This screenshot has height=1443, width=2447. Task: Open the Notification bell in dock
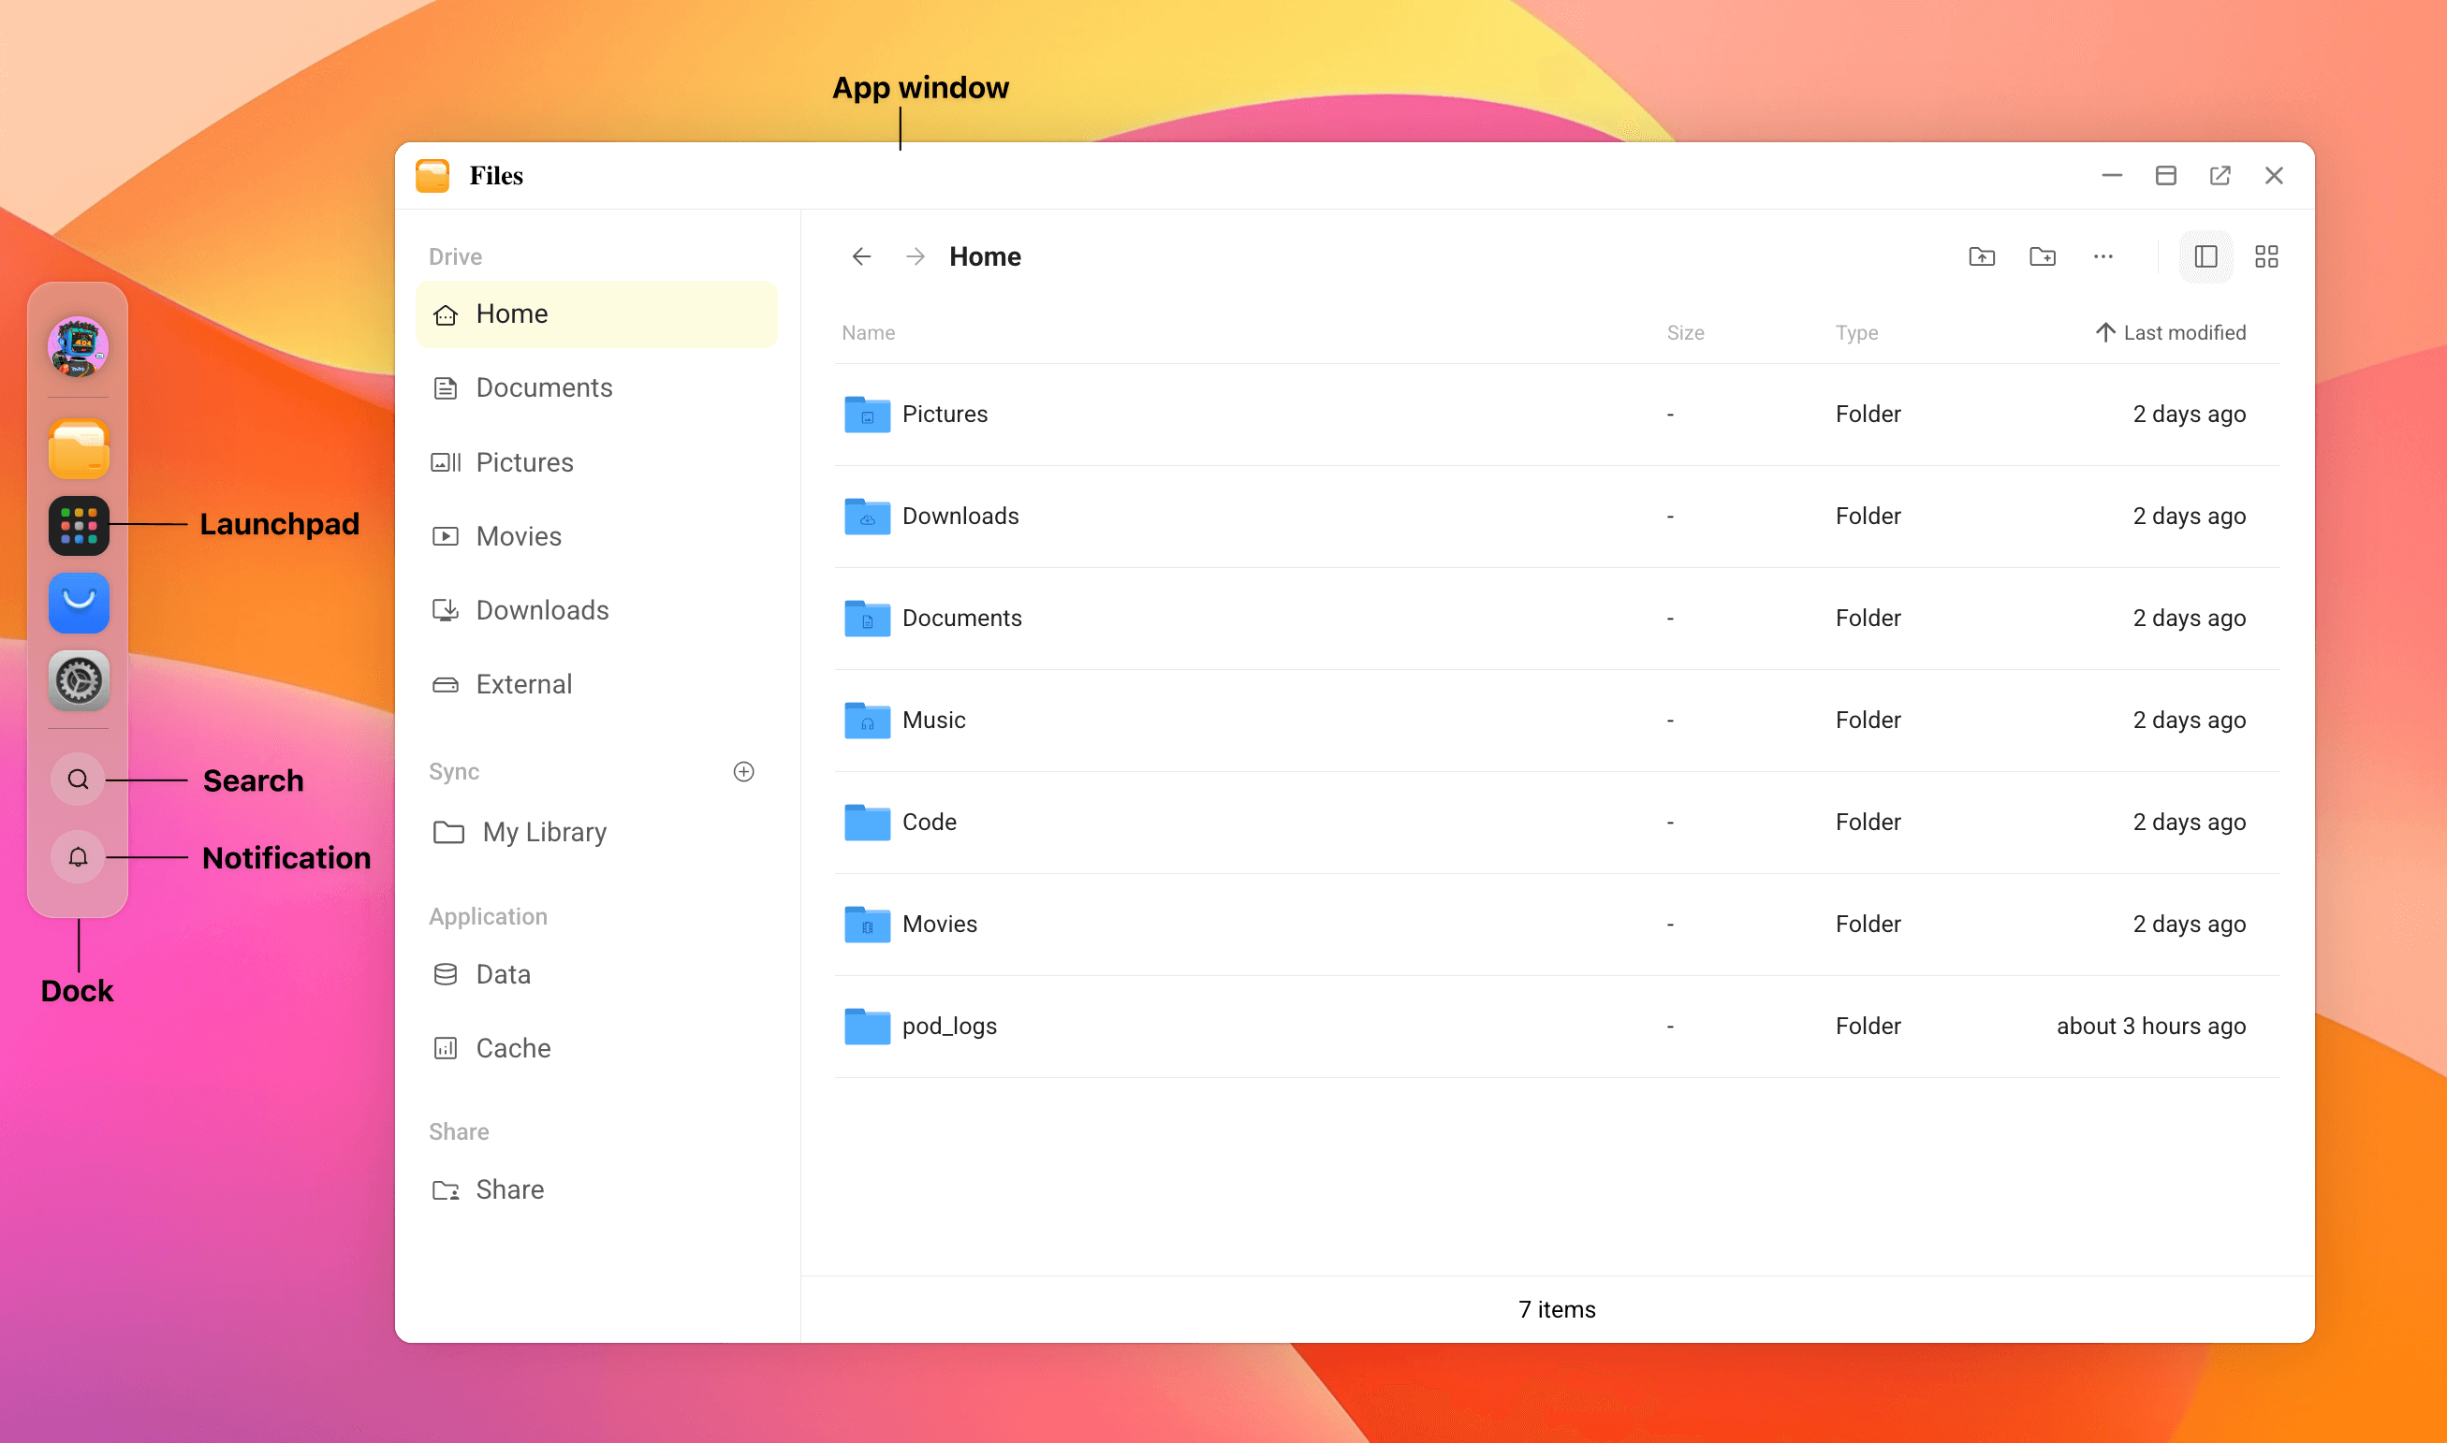[79, 856]
